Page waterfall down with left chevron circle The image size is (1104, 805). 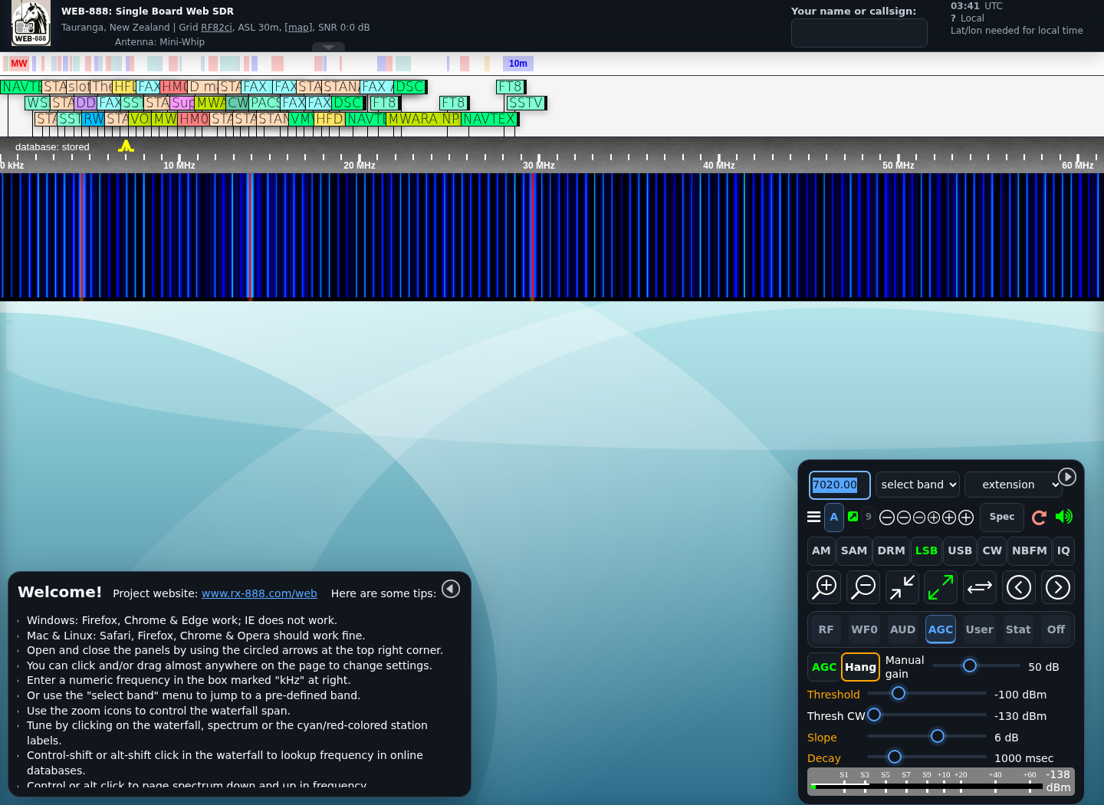click(1019, 587)
